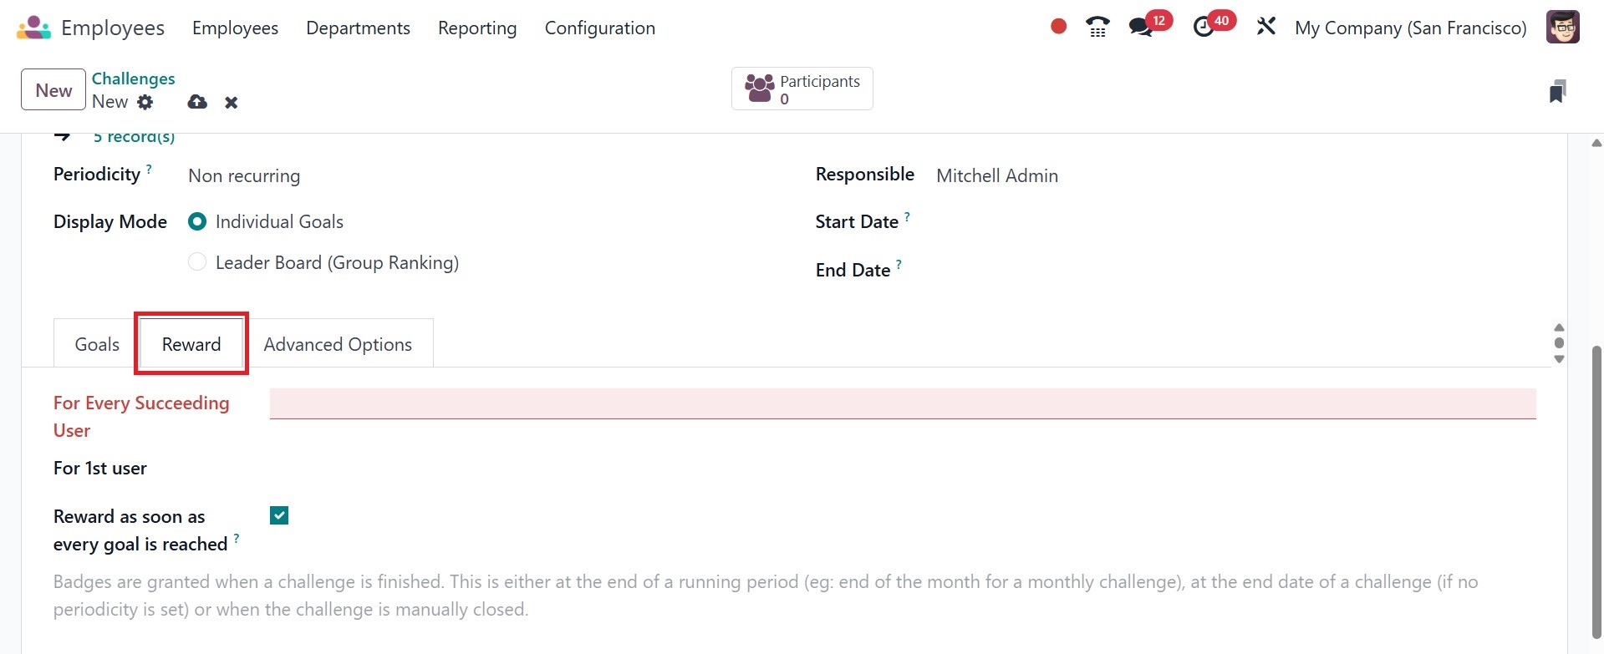
Task: Click the Employees app logo icon
Action: click(33, 28)
